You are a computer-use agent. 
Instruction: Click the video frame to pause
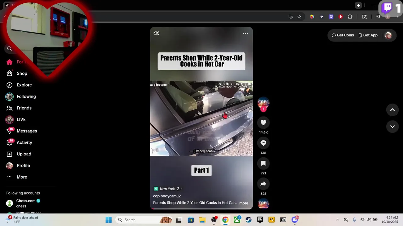pos(201,118)
